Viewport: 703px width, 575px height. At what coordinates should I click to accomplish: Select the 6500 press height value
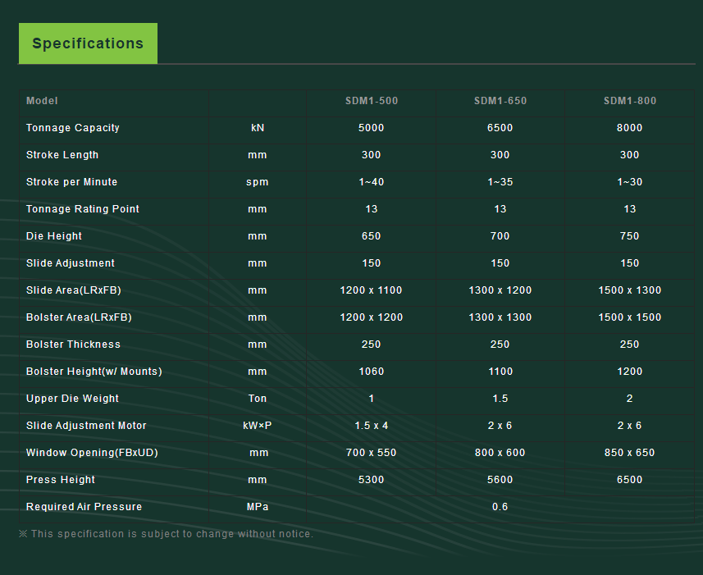click(x=630, y=480)
